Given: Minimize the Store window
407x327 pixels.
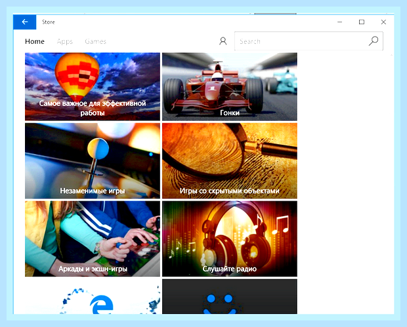Looking at the screenshot, I should [x=340, y=22].
